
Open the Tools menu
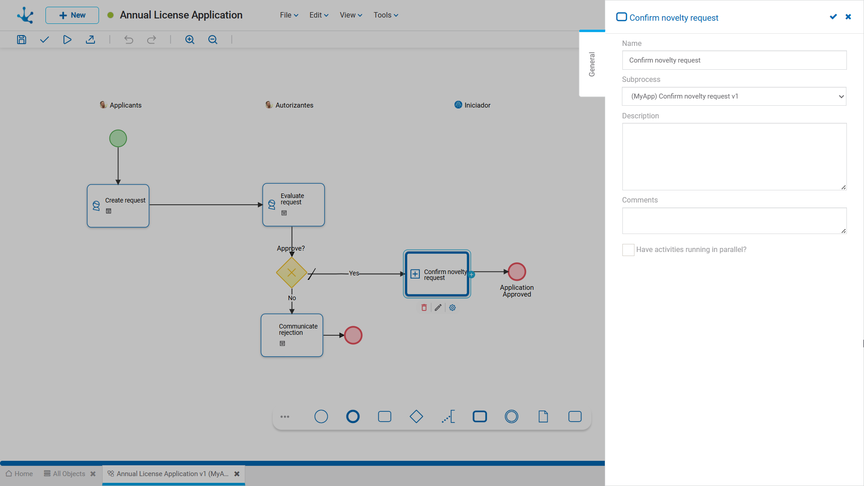click(x=386, y=15)
